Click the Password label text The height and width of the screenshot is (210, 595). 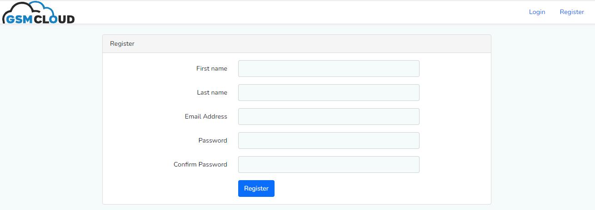pyautogui.click(x=212, y=141)
